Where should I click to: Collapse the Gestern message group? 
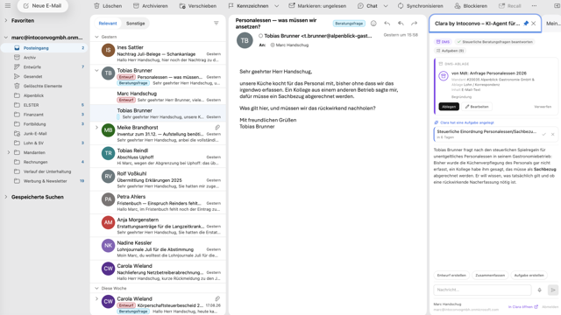pyautogui.click(x=96, y=37)
